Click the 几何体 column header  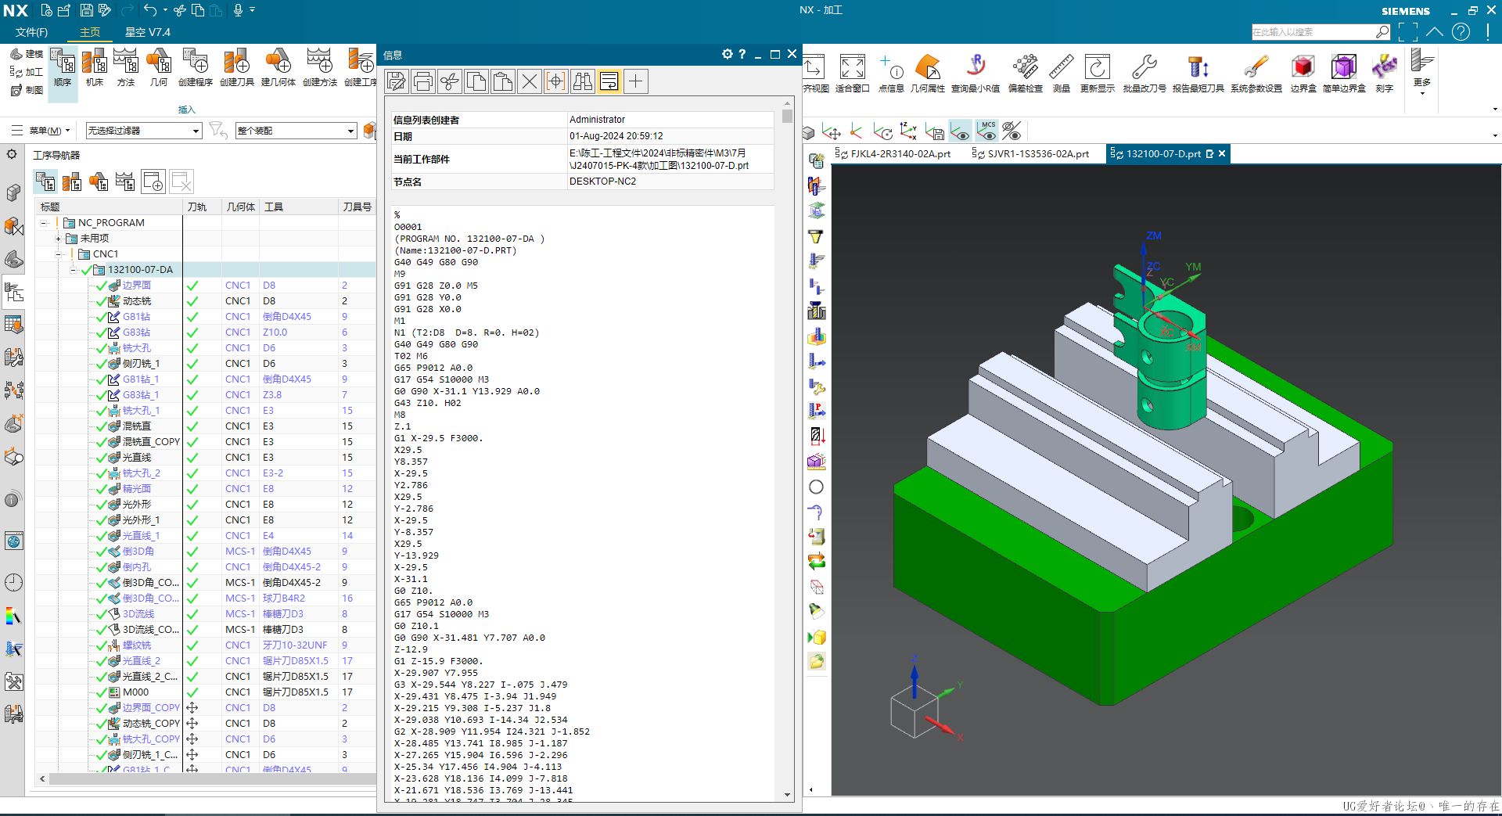click(x=241, y=207)
